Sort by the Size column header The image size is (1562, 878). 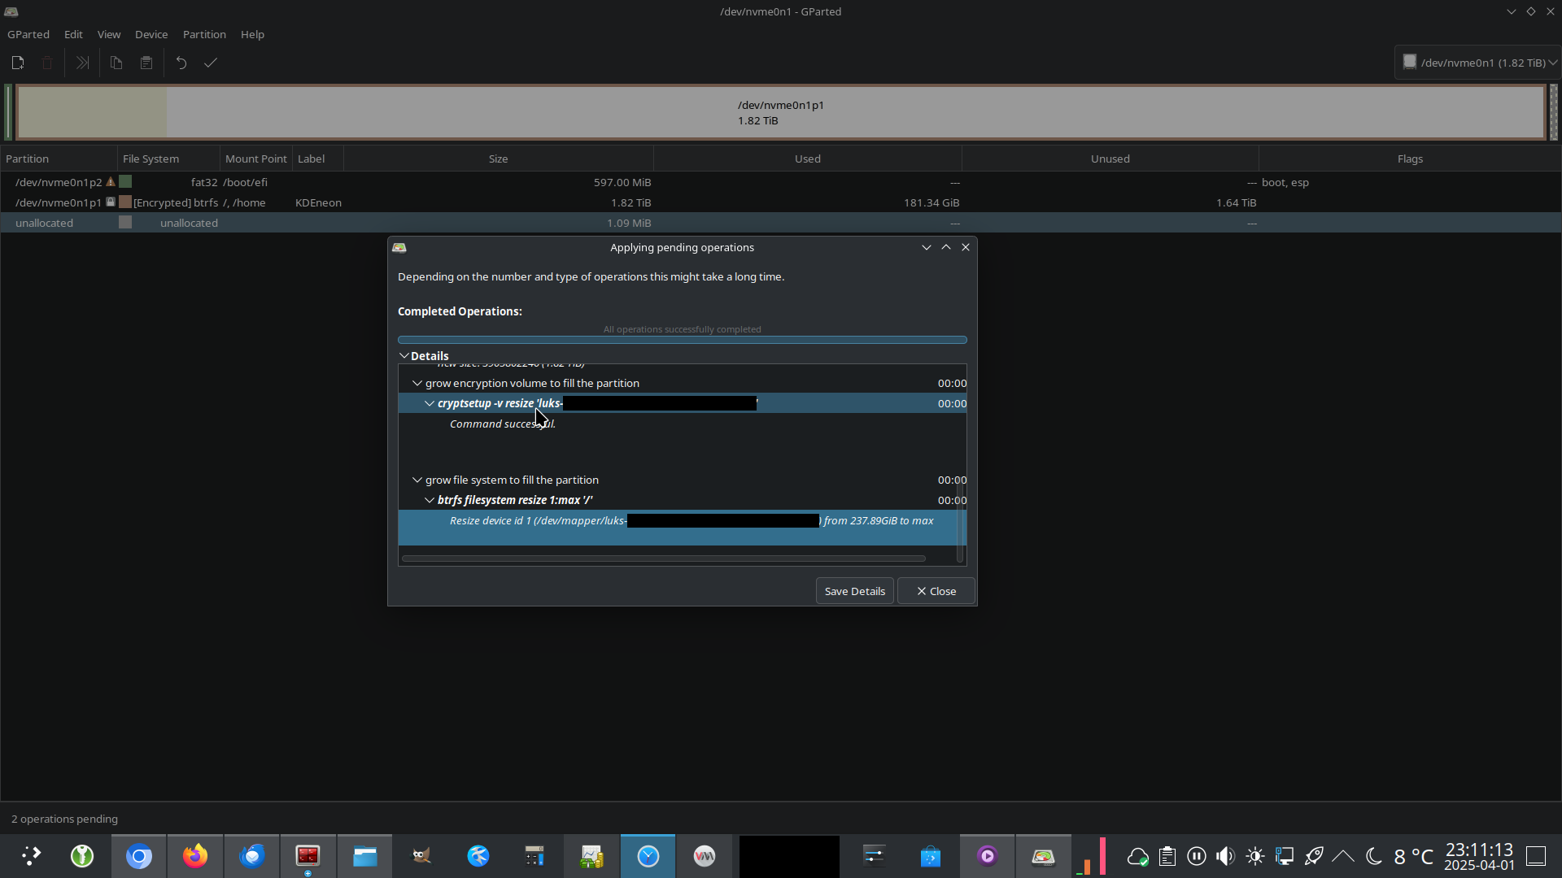pos(498,159)
